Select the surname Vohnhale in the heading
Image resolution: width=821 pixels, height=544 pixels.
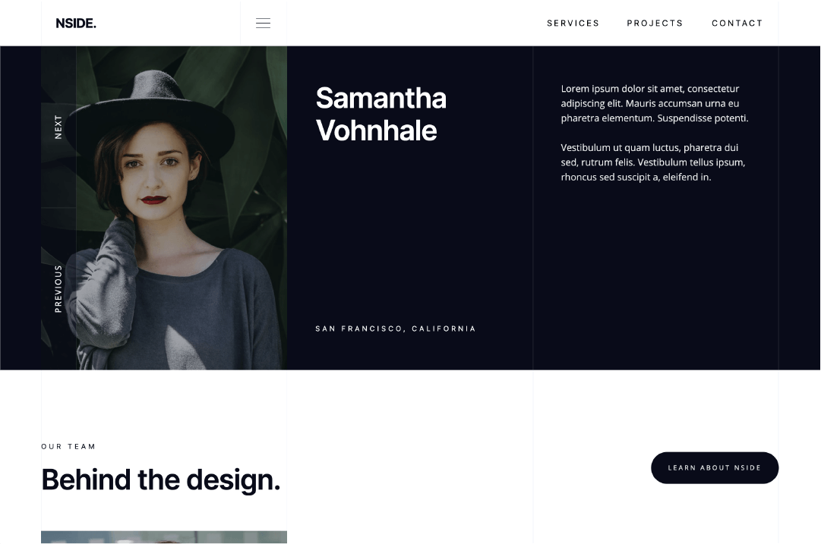(x=377, y=130)
